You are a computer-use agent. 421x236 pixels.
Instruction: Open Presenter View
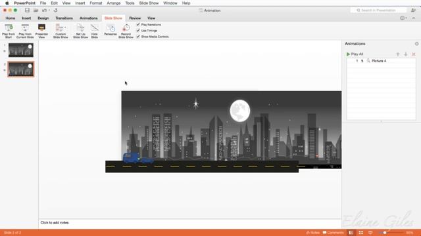[41, 31]
